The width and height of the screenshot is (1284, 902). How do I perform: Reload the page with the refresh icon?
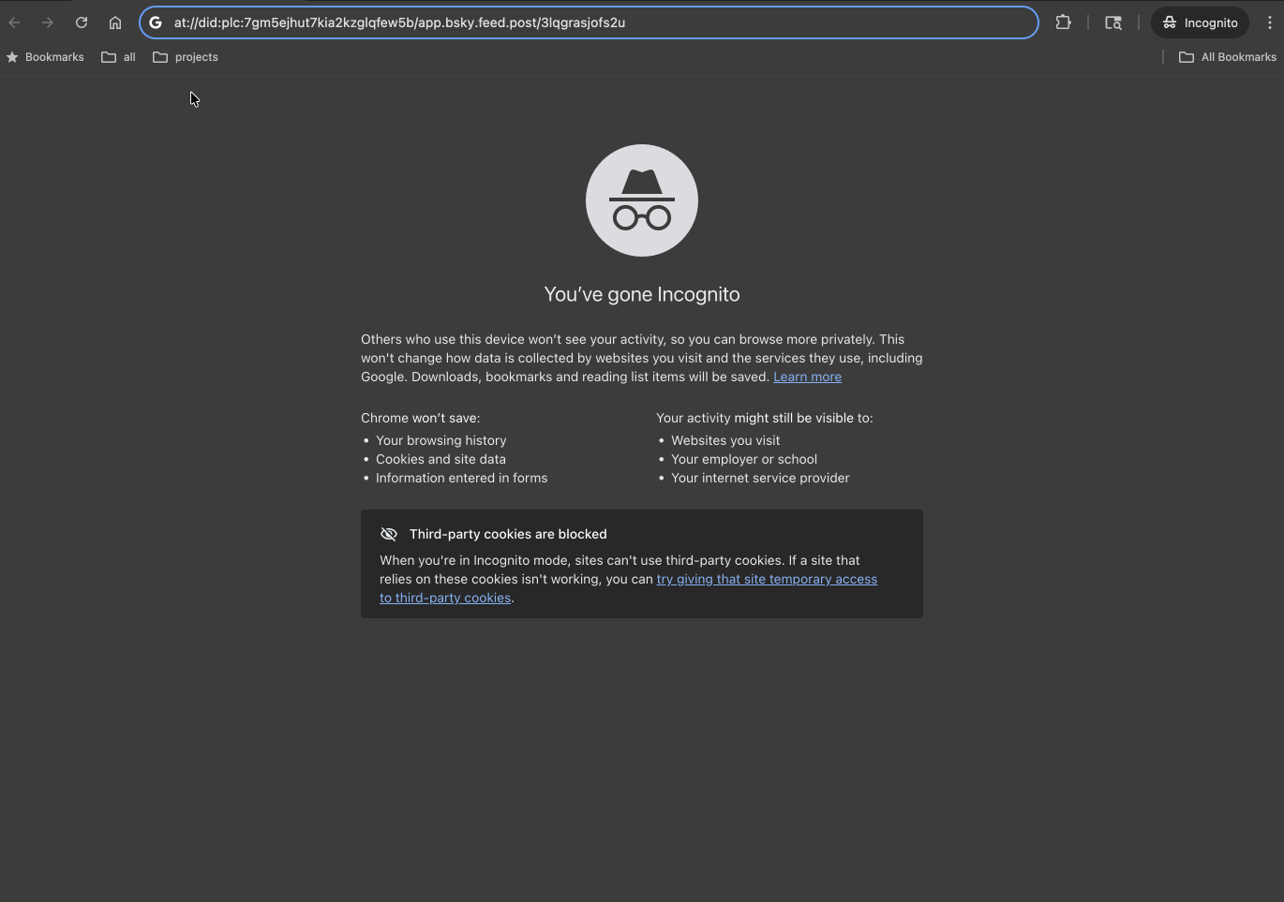point(81,22)
